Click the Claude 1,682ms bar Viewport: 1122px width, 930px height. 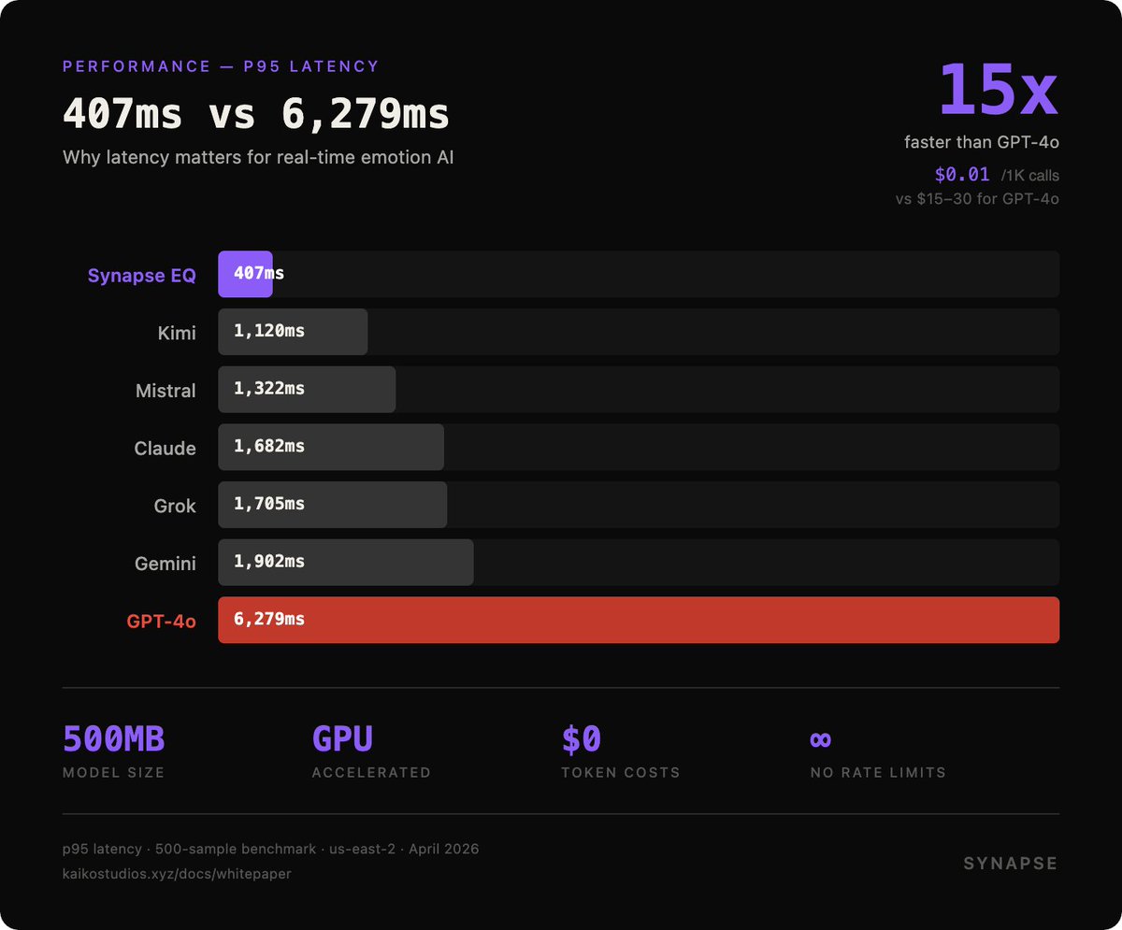click(331, 447)
